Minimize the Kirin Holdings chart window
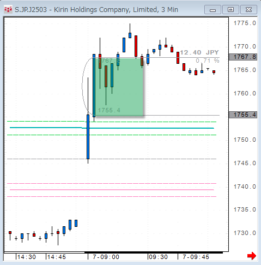261x265 pixels. click(x=213, y=10)
